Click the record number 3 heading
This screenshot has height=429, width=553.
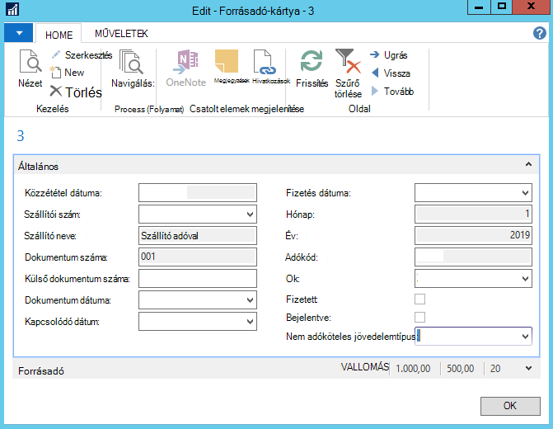click(21, 136)
